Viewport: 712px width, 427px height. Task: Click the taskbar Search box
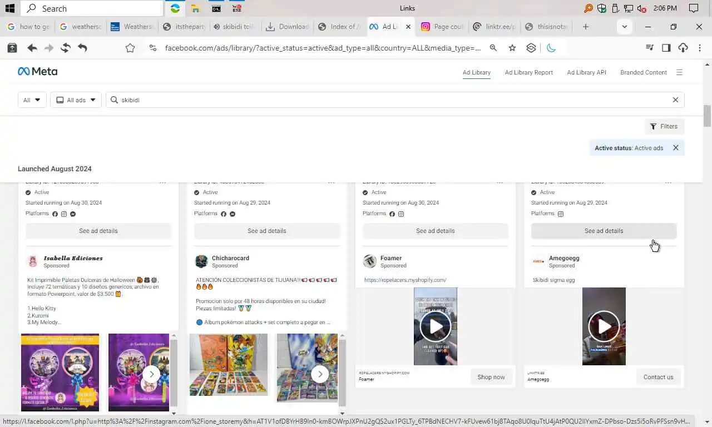(92, 8)
